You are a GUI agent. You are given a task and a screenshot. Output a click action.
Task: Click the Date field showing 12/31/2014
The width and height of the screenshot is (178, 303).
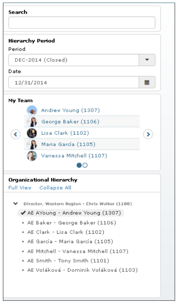point(74,82)
